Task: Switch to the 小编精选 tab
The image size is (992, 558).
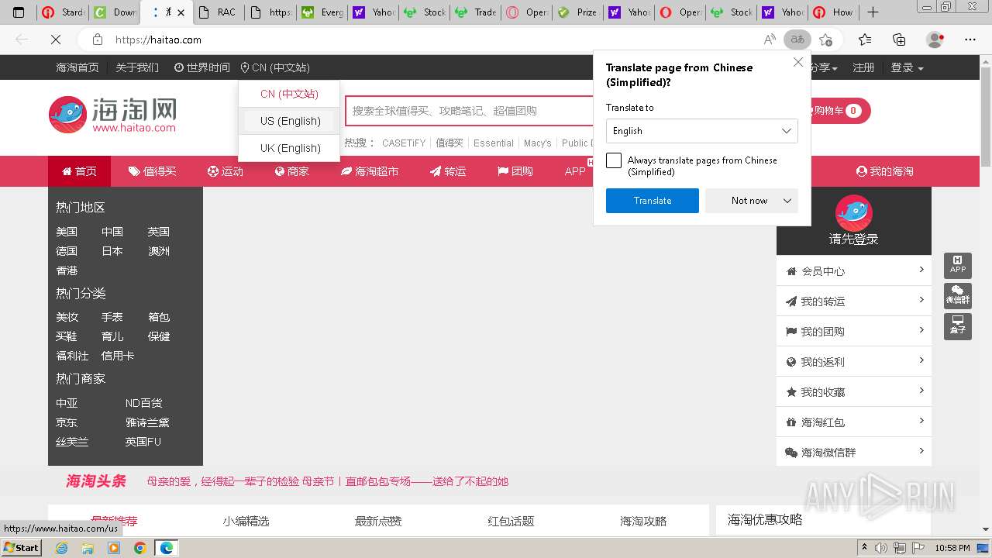Action: pyautogui.click(x=246, y=522)
